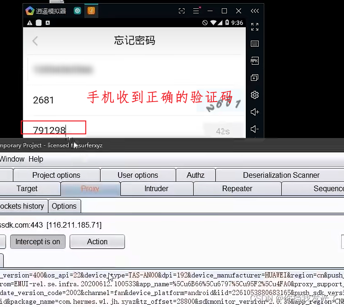Tap the 42s resend countdown button
Screen dimensions: 344x307
click(x=223, y=131)
